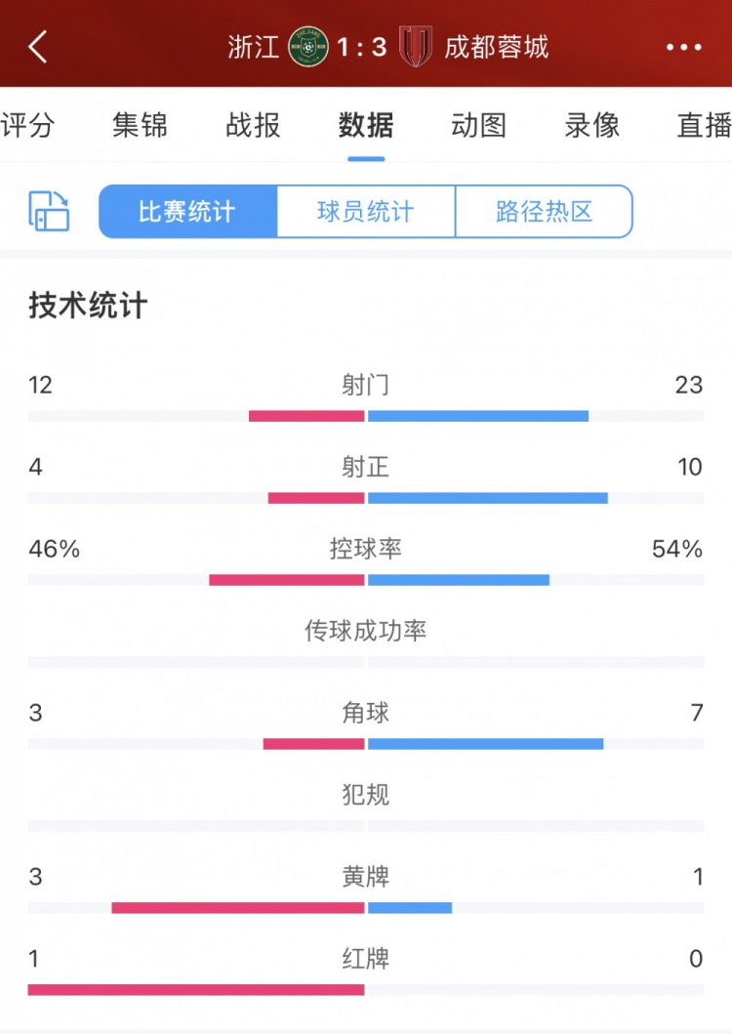
Task: Tap the blue 射门 stat bar
Action: click(478, 416)
